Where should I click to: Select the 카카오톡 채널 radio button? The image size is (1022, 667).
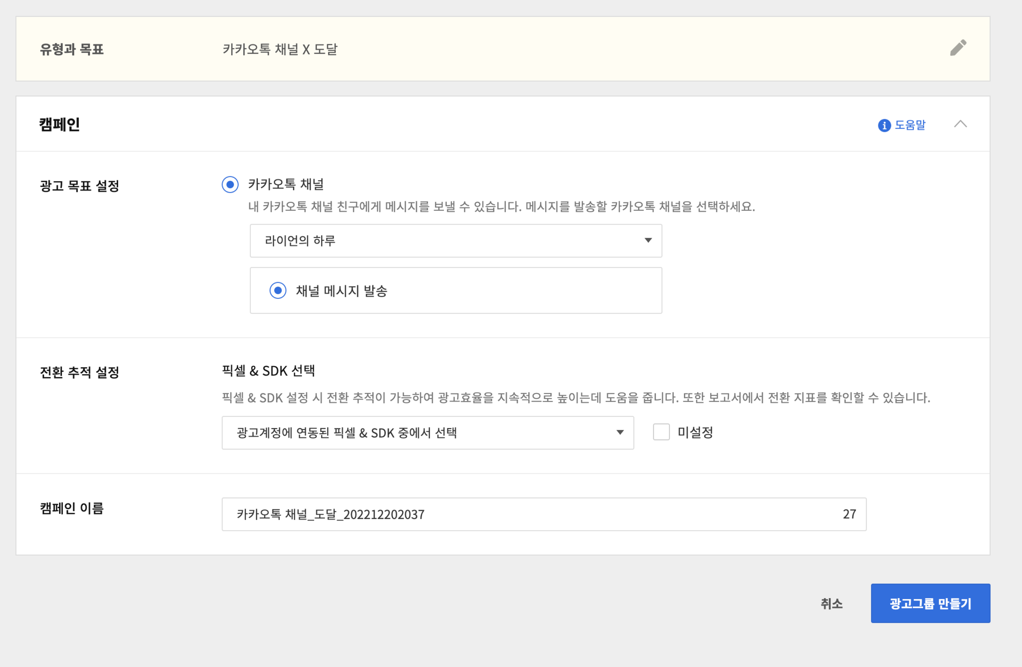[230, 184]
